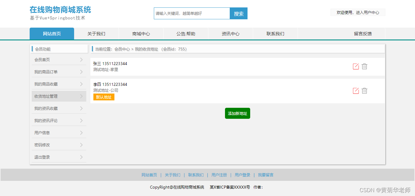Open 我的资讯评论 in the sidebar
The image size is (415, 196).
[x=59, y=121]
